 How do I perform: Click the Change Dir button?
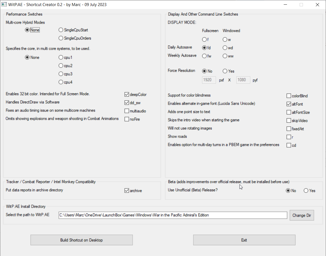tap(302, 215)
